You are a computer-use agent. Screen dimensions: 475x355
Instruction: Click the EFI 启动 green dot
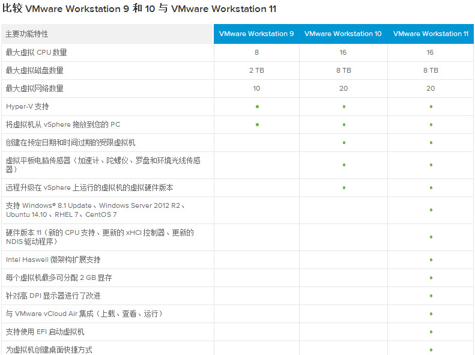(x=431, y=332)
